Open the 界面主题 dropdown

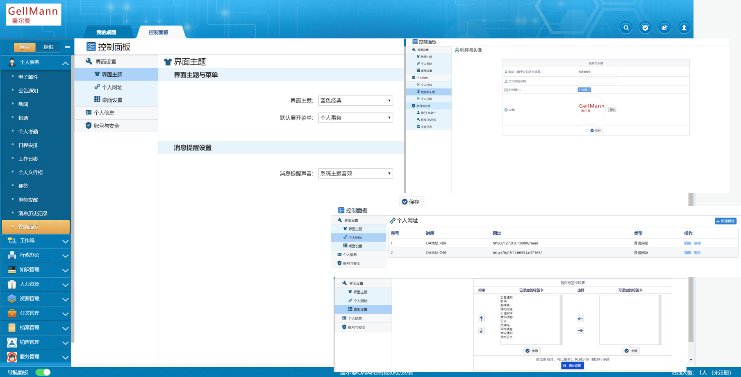(x=355, y=101)
